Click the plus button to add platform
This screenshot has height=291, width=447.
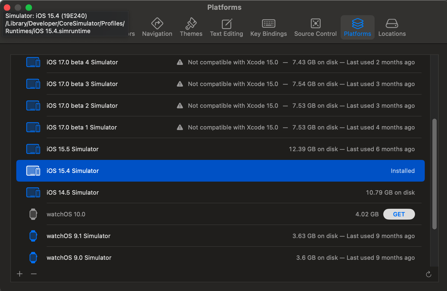(20, 274)
